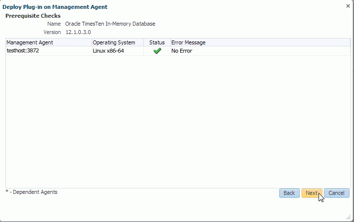Go back with the Back button
354x222 pixels.
289,193
